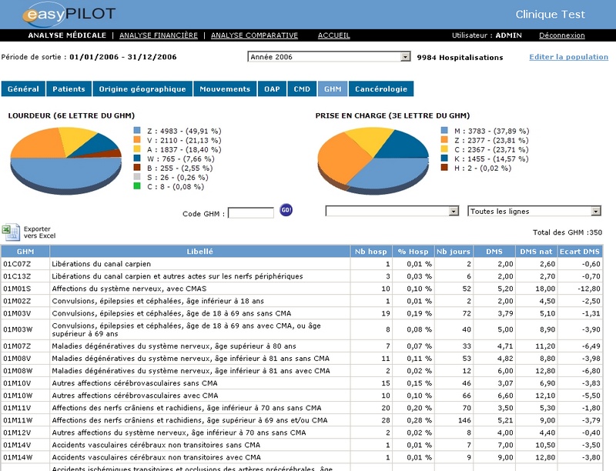Click 'Autres affections cérébrovasculaires sans CMA'
Screen dimensions: 616x471
(135, 383)
